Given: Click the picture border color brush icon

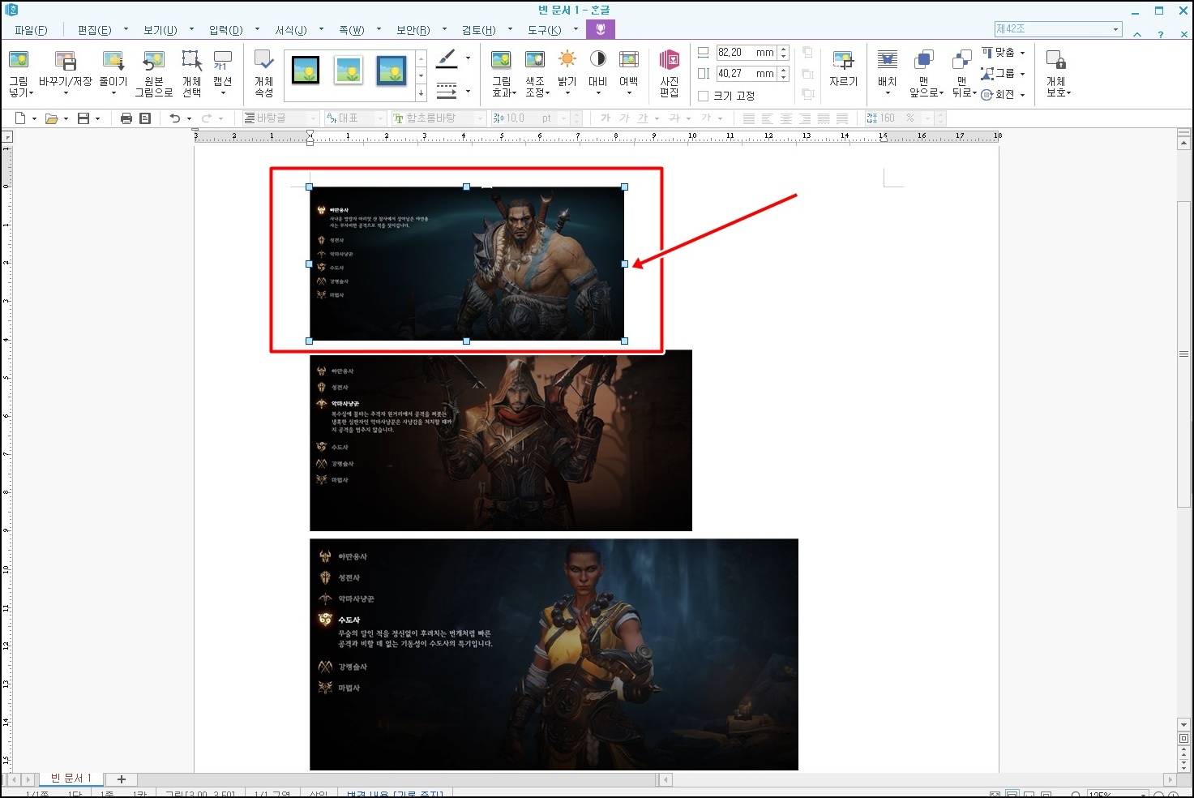Looking at the screenshot, I should pyautogui.click(x=447, y=58).
